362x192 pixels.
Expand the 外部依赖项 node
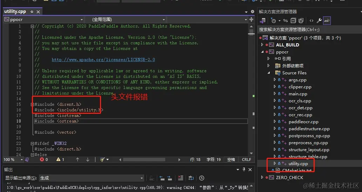pyautogui.click(x=268, y=66)
